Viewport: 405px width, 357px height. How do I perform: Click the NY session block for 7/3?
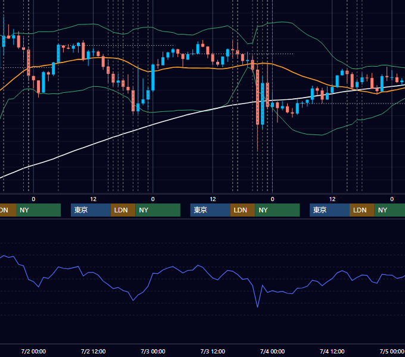[278, 210]
